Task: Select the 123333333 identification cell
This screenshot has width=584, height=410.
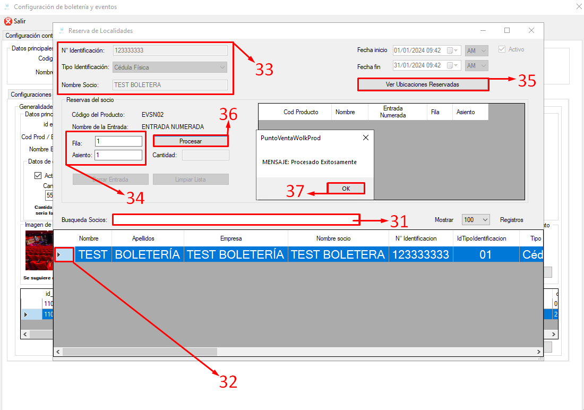Action: pos(421,254)
